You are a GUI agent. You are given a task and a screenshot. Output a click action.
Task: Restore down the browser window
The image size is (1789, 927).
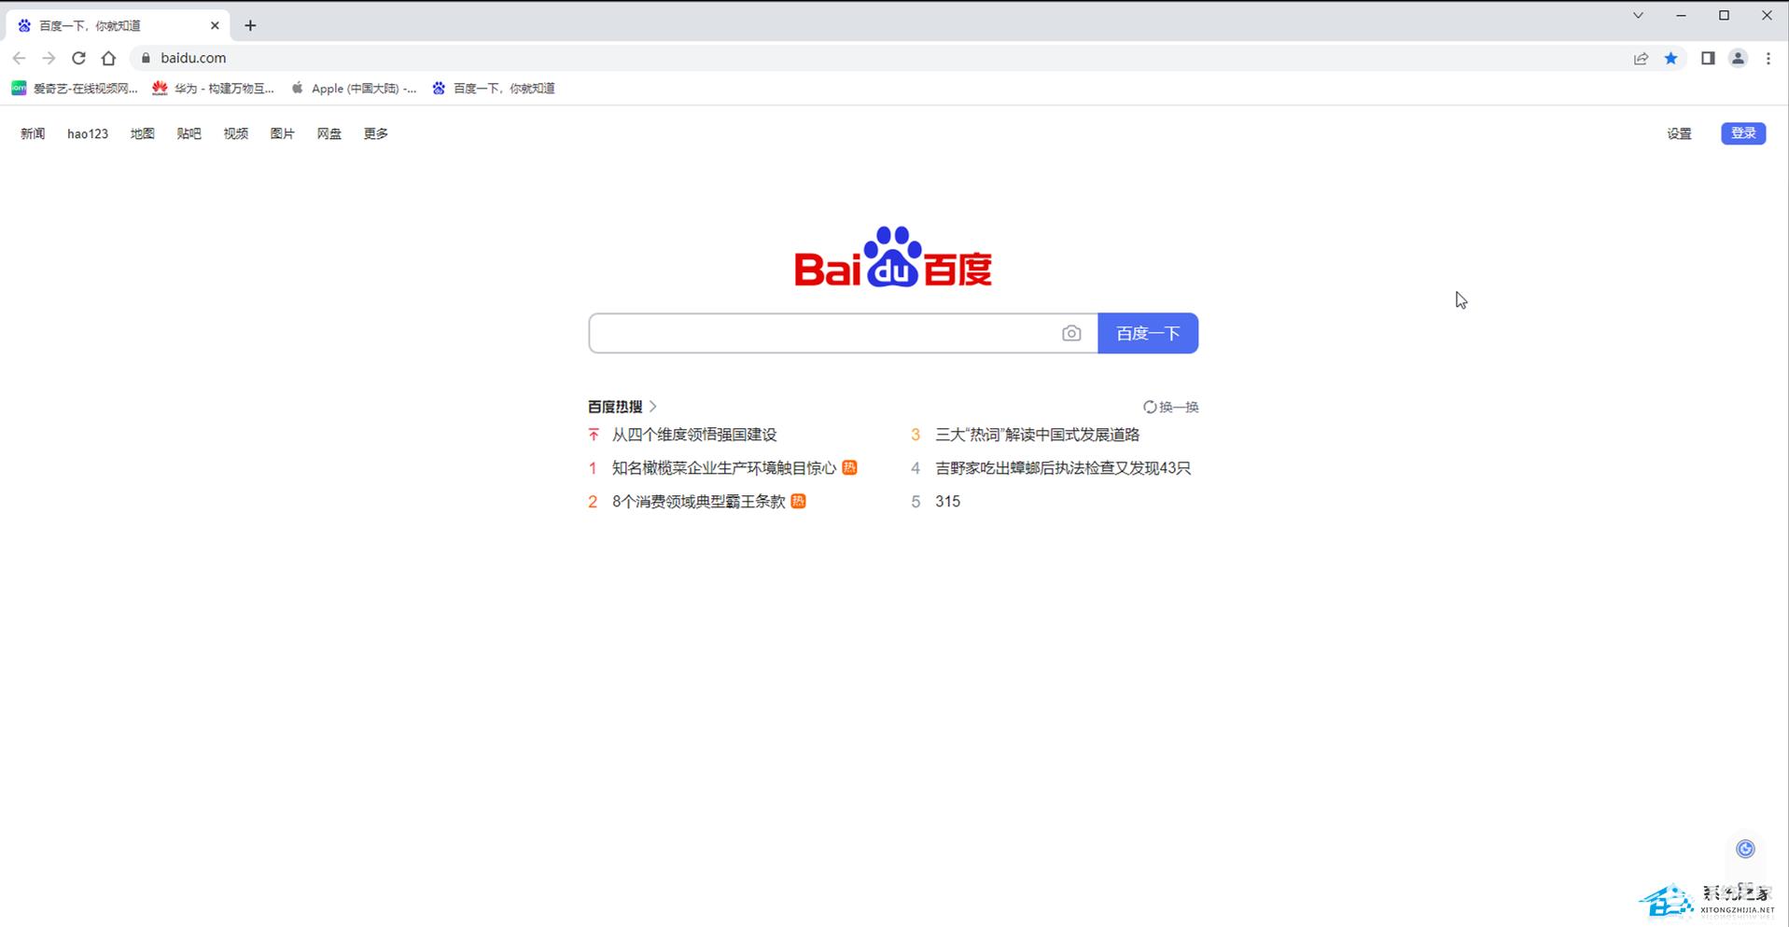tap(1724, 15)
